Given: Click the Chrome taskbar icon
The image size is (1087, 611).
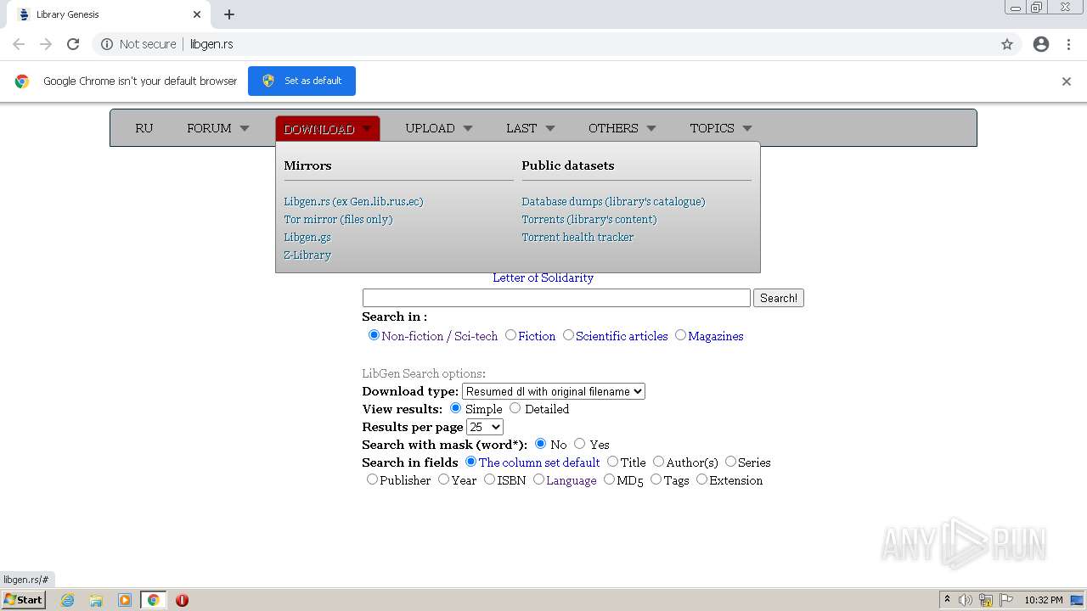Looking at the screenshot, I should point(154,600).
